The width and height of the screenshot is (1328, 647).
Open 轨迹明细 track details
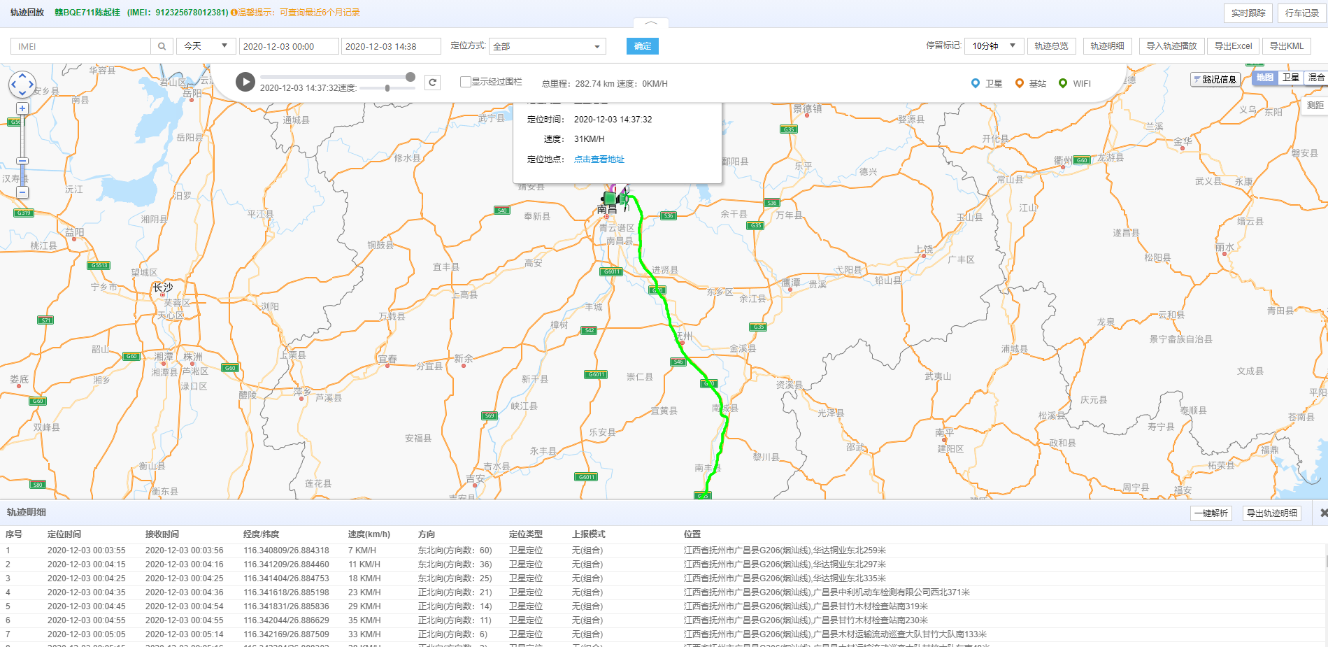click(x=1107, y=46)
